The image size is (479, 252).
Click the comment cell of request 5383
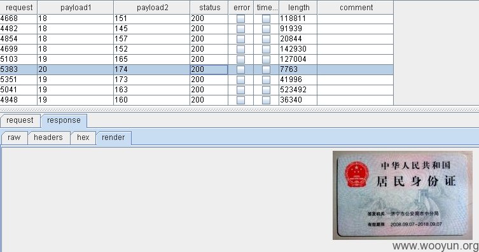(x=356, y=69)
